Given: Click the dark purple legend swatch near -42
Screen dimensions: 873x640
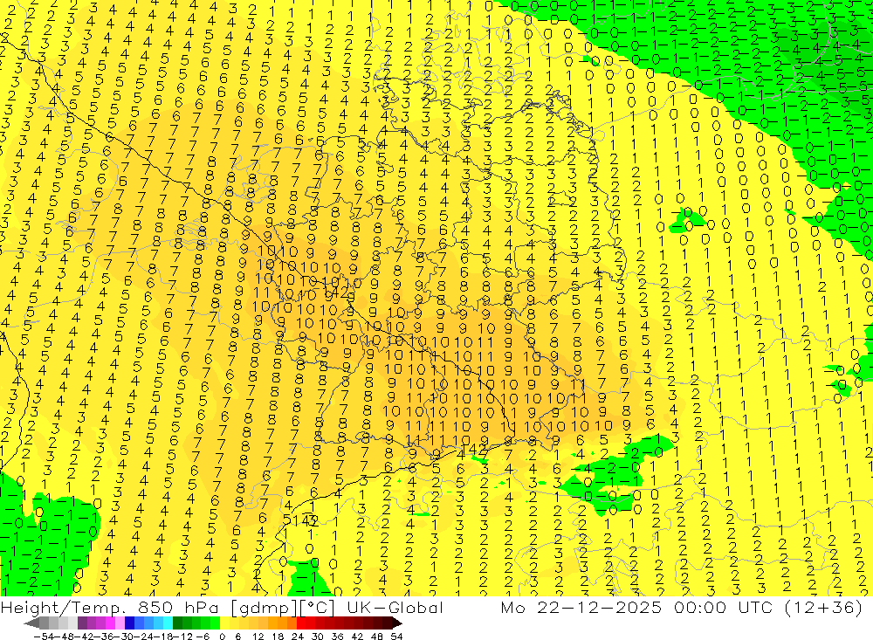Looking at the screenshot, I should [x=82, y=623].
